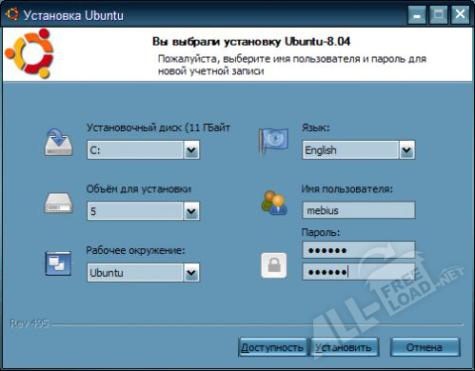Focus the password confirmation field

click(359, 272)
